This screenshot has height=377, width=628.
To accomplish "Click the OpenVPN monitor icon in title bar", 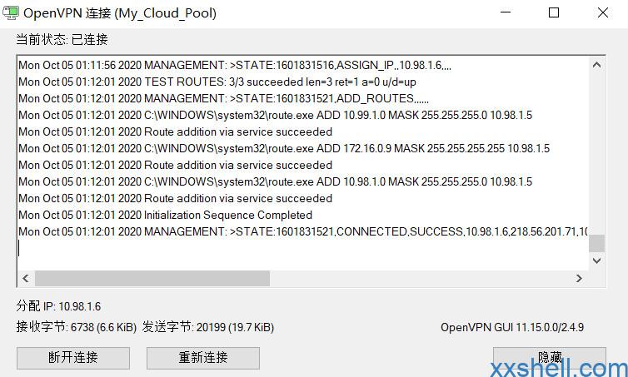I will 10,12.
